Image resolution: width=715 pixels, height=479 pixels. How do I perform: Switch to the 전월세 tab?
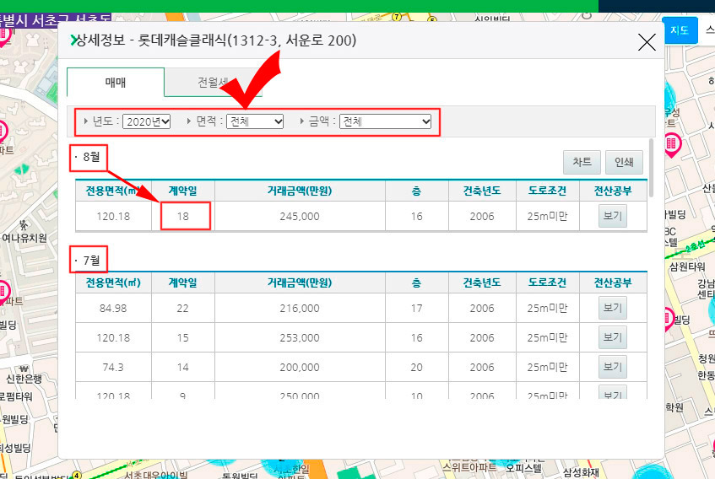click(213, 82)
